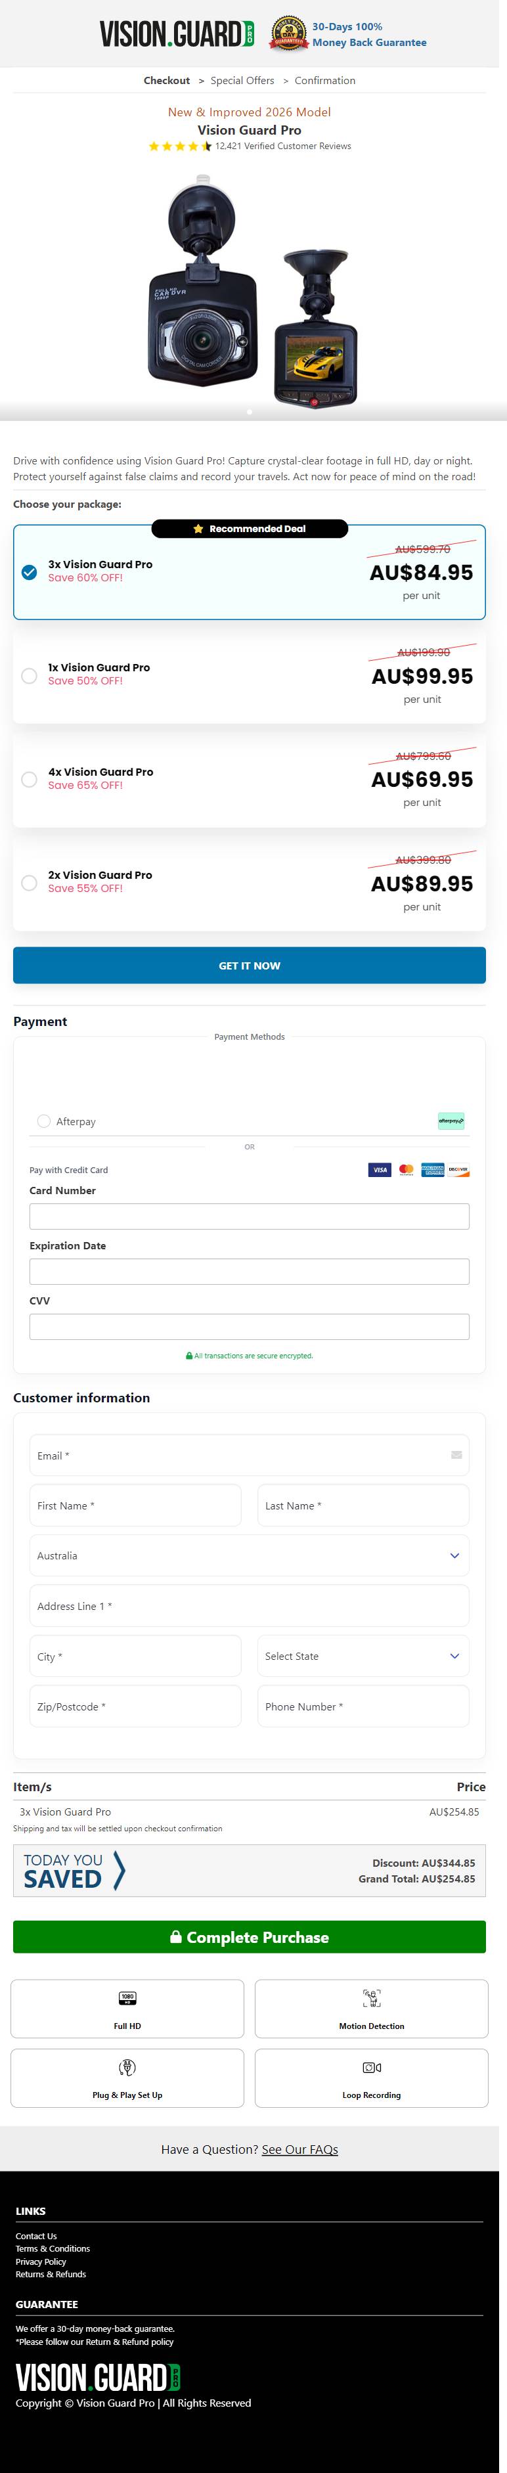Viewport: 507px width, 2473px height.
Task: Click the Motion Detection icon
Action: click(x=372, y=1998)
